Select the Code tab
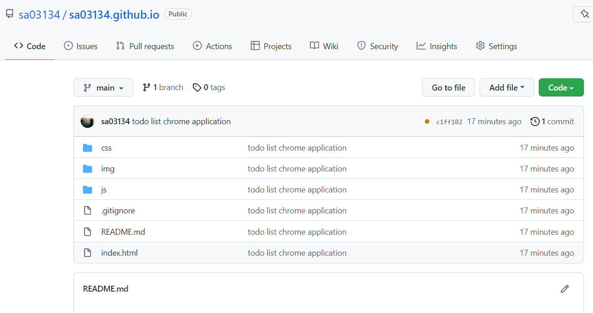The width and height of the screenshot is (593, 313). click(30, 46)
